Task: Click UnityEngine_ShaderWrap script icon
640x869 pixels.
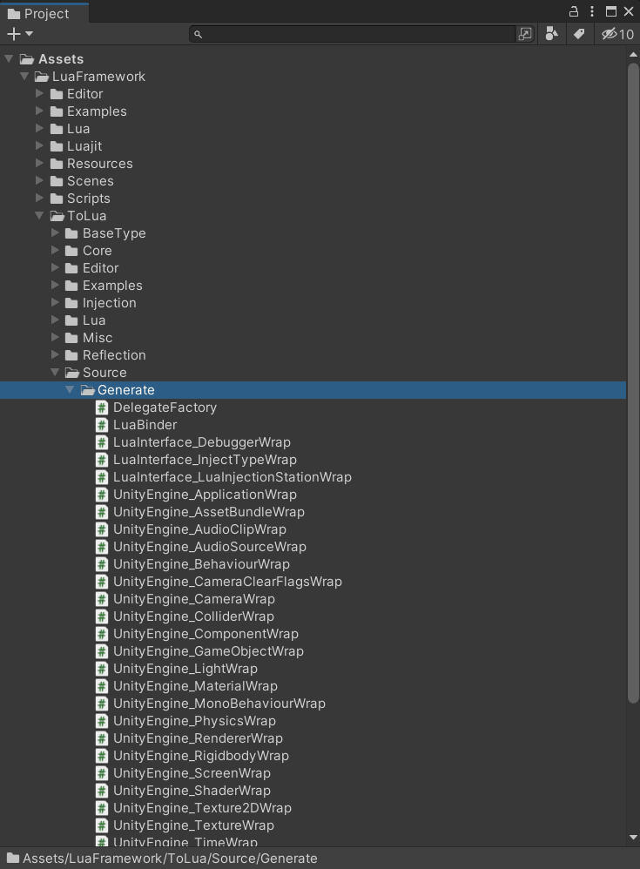Action: click(102, 791)
